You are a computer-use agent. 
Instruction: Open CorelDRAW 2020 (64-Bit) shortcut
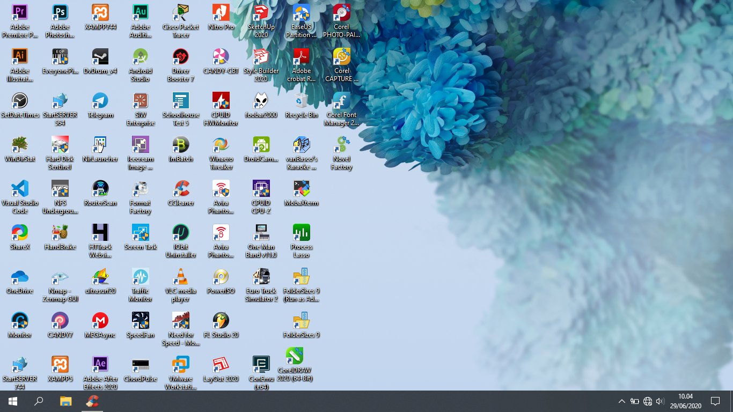pyautogui.click(x=295, y=364)
